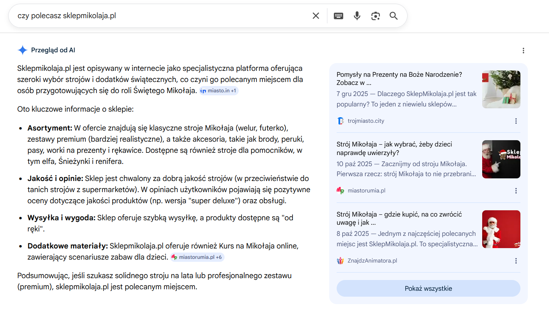Start voice search with microphone icon

[357, 16]
